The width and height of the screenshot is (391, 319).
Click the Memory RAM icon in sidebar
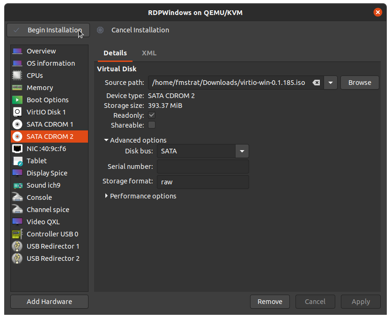coord(17,88)
